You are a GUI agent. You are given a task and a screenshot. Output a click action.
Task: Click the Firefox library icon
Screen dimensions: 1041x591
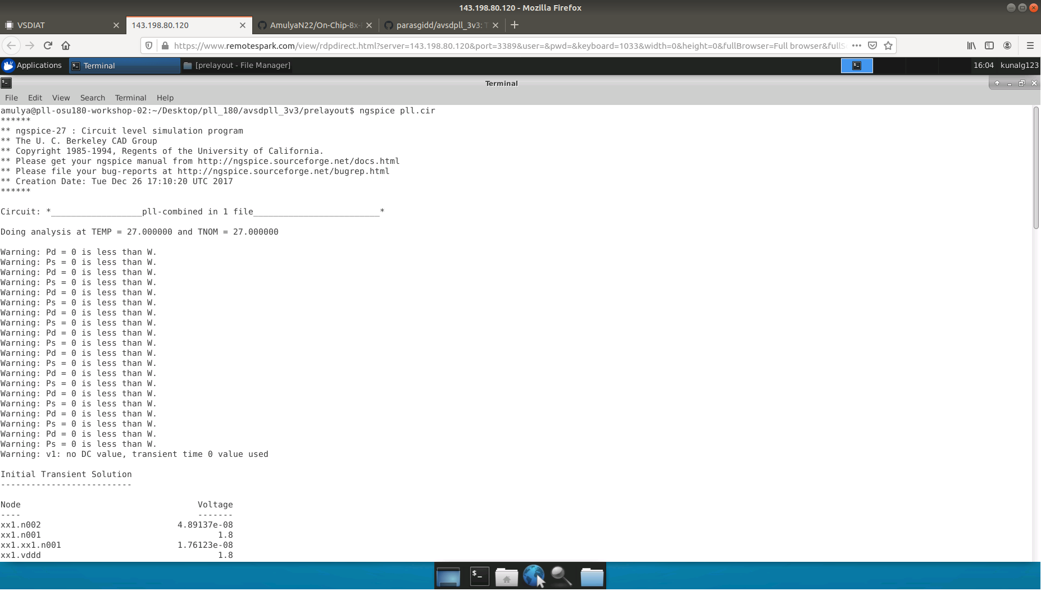point(971,45)
